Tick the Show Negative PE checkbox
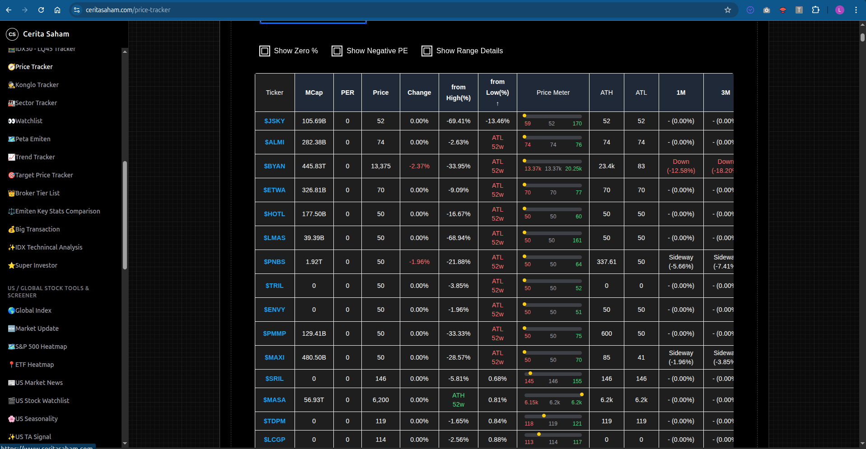The width and height of the screenshot is (866, 449). (337, 51)
